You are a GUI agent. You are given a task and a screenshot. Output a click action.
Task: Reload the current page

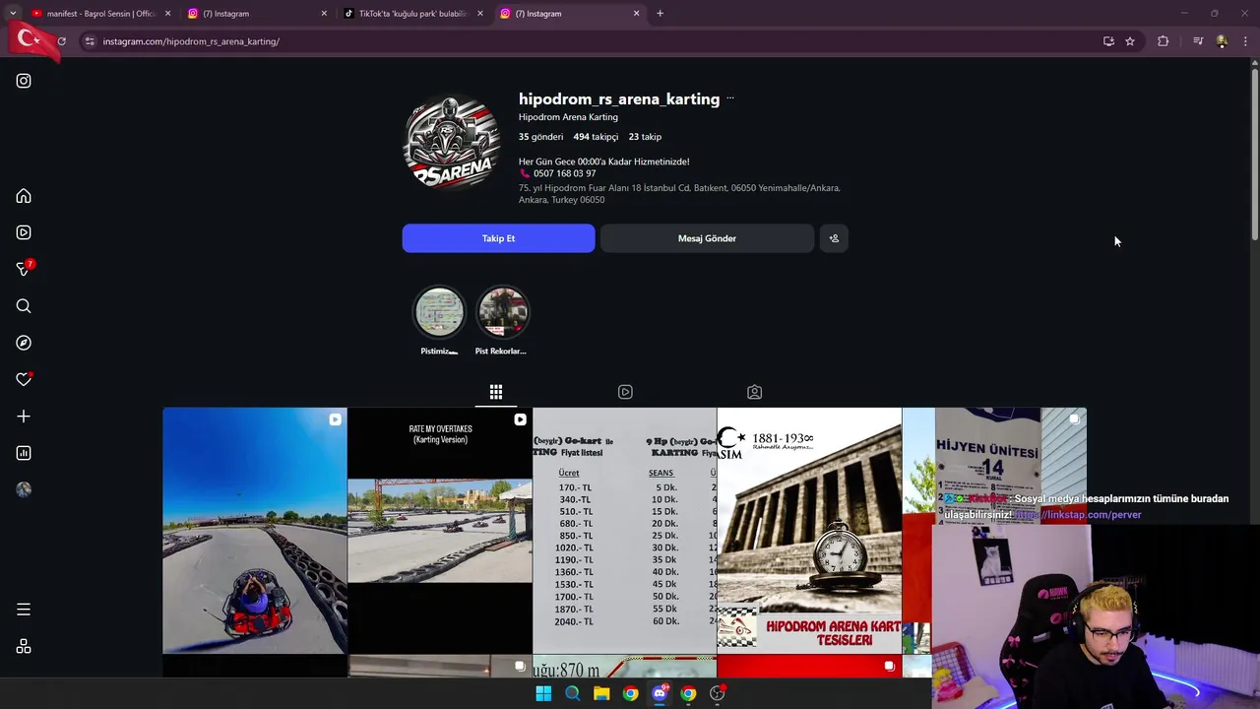click(x=61, y=41)
